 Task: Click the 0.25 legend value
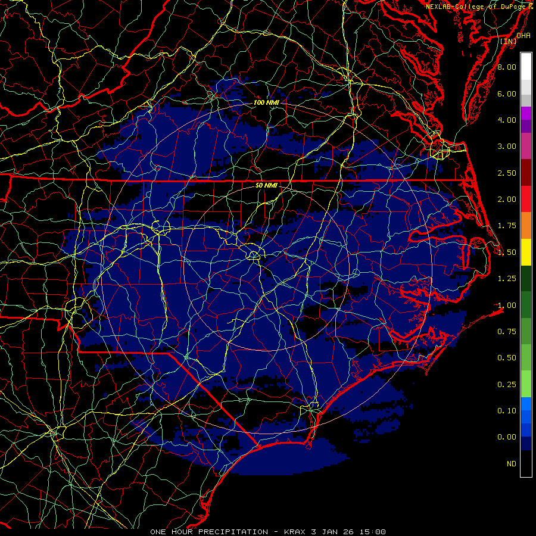tap(507, 385)
